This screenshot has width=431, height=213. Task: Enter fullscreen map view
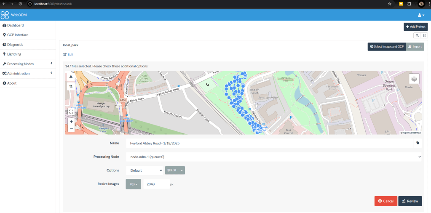point(71,112)
